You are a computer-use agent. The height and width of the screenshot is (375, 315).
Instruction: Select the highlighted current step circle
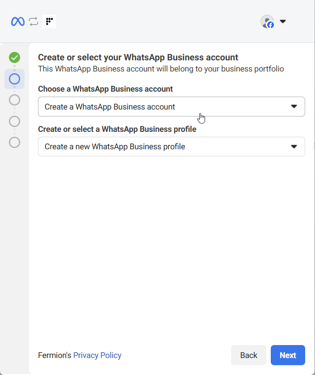coord(14,79)
